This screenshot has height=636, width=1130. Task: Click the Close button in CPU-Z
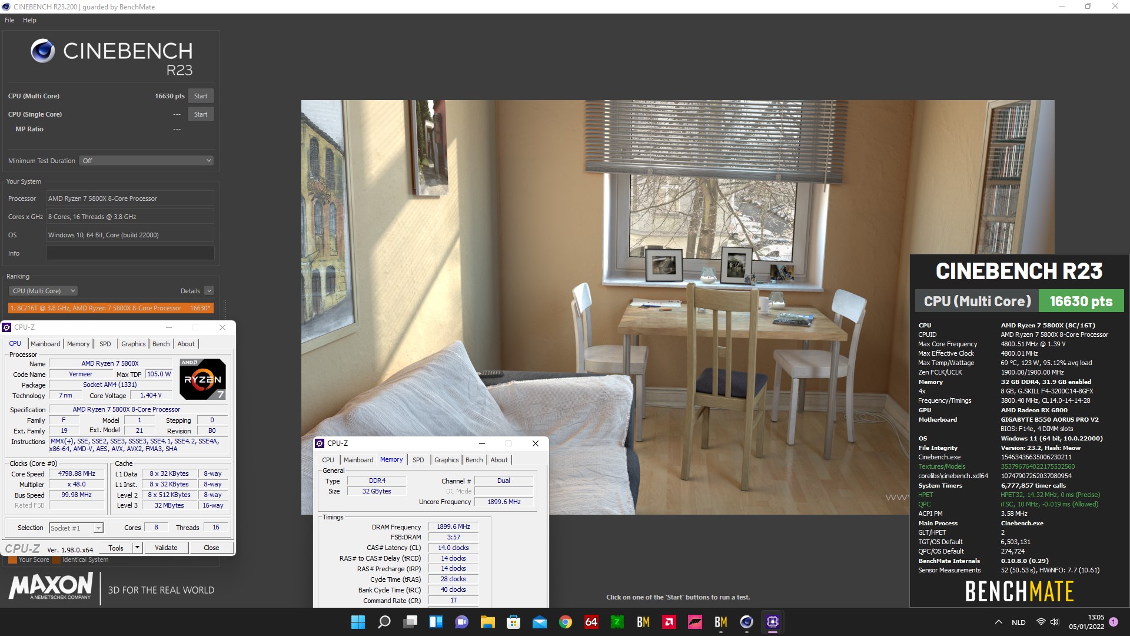211,548
